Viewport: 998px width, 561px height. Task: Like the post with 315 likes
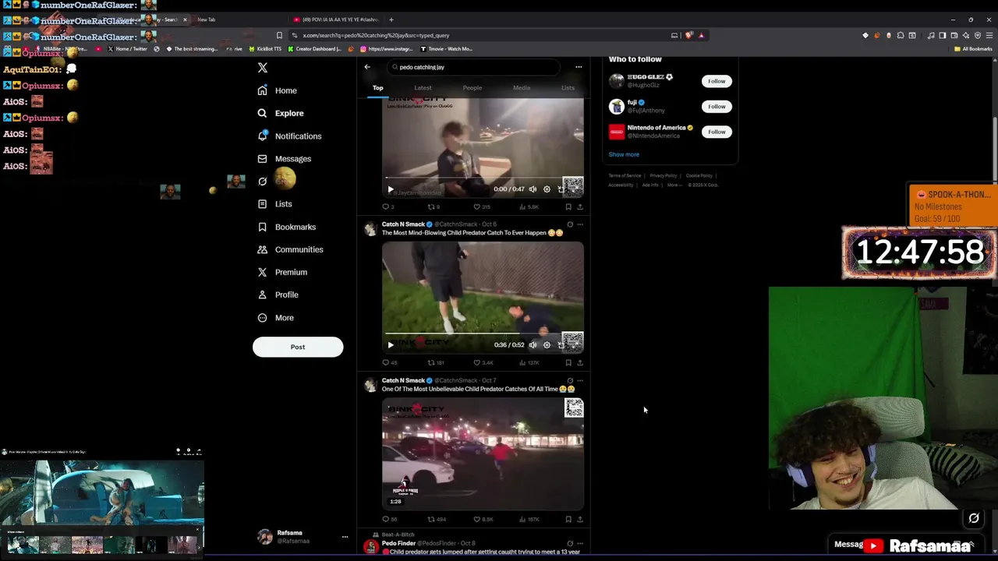point(482,206)
